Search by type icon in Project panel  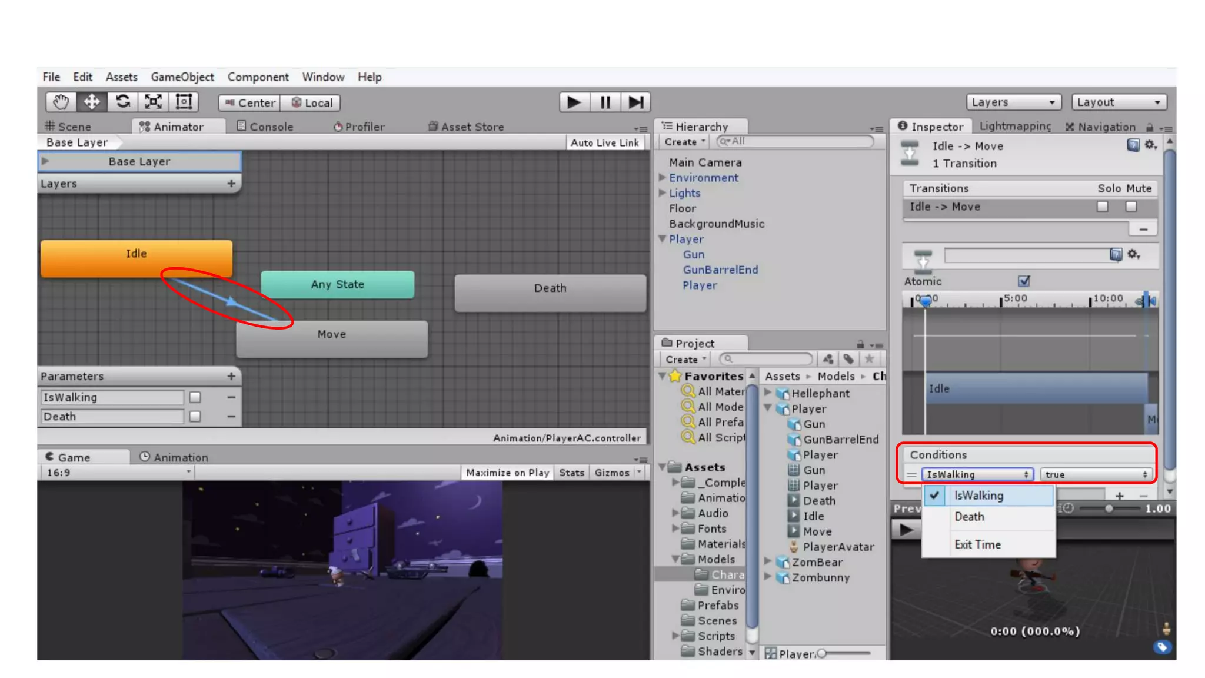click(x=828, y=359)
